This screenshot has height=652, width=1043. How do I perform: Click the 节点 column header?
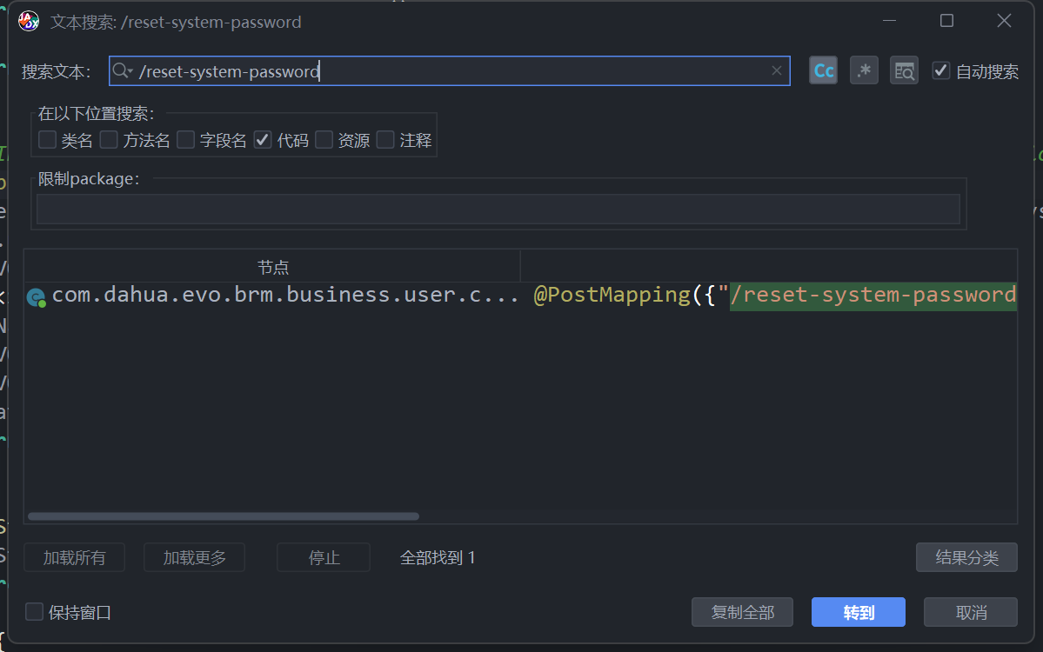pos(272,267)
